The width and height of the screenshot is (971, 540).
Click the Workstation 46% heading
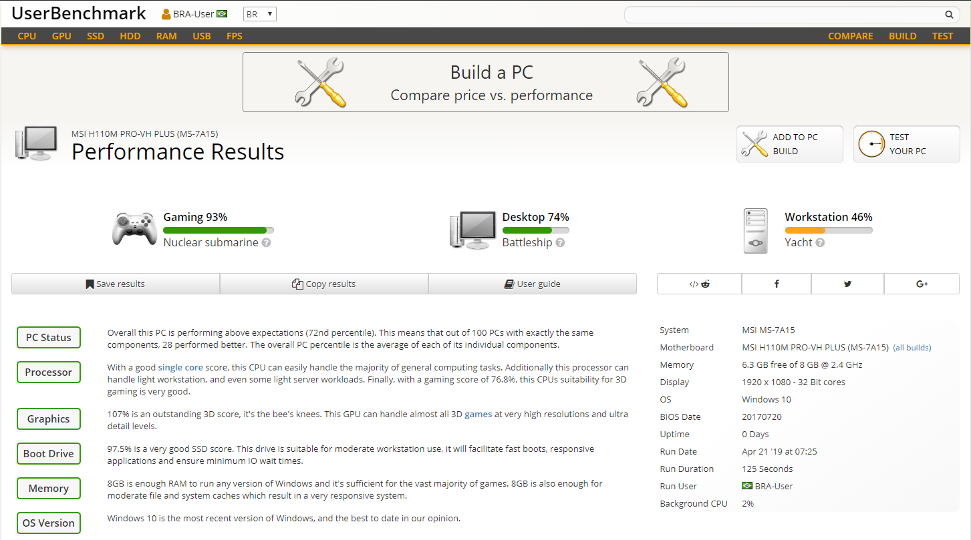pyautogui.click(x=829, y=217)
